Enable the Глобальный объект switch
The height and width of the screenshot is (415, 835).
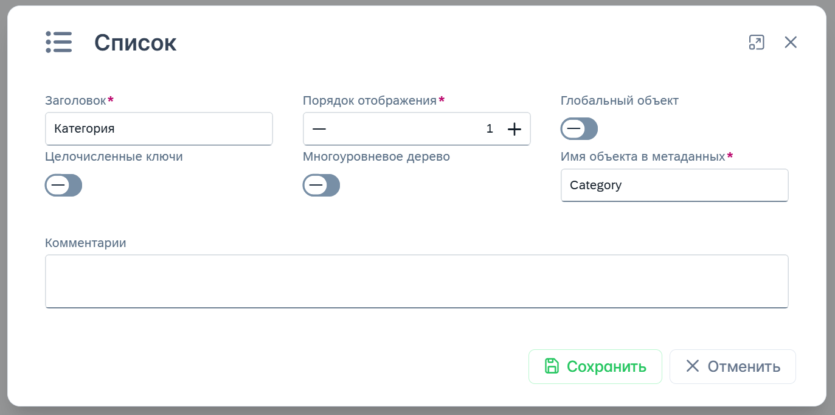[579, 129]
